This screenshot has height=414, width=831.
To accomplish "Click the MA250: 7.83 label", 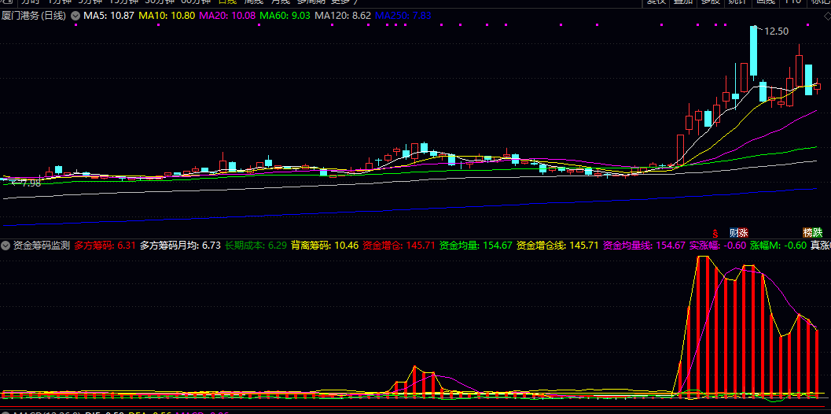I will click(x=403, y=16).
